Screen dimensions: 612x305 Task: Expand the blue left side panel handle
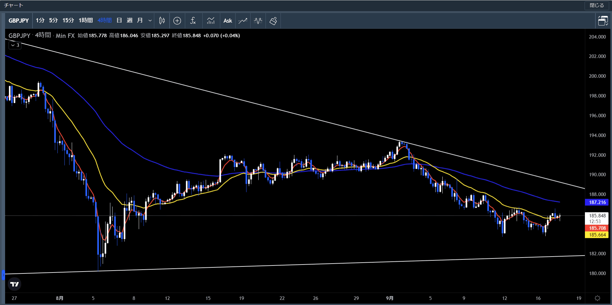(3, 274)
